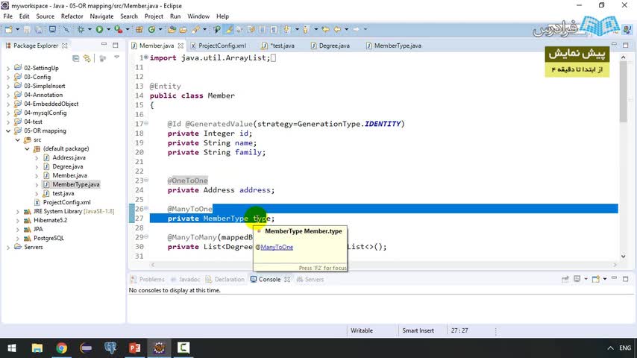Toggle Link with Editor in Package Explorer

coord(87,58)
